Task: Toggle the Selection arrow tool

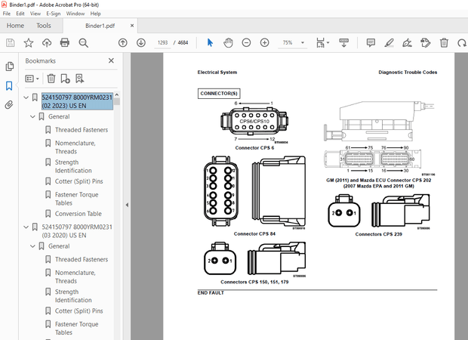Action: [210, 42]
